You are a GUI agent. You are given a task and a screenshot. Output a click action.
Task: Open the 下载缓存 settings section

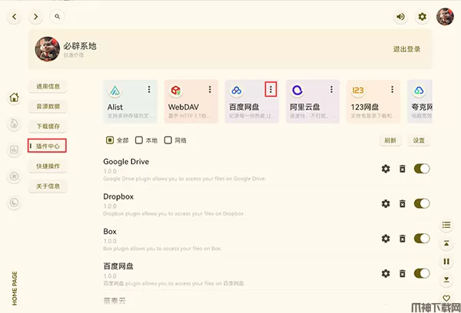click(x=48, y=127)
